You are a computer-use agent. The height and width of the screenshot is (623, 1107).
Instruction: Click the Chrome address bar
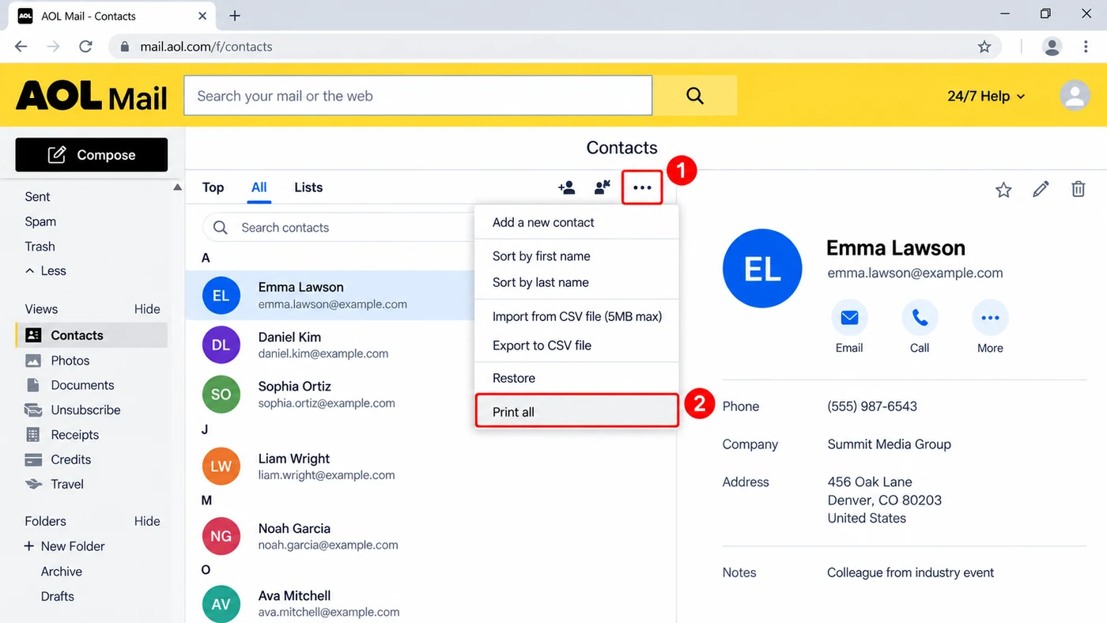point(553,47)
